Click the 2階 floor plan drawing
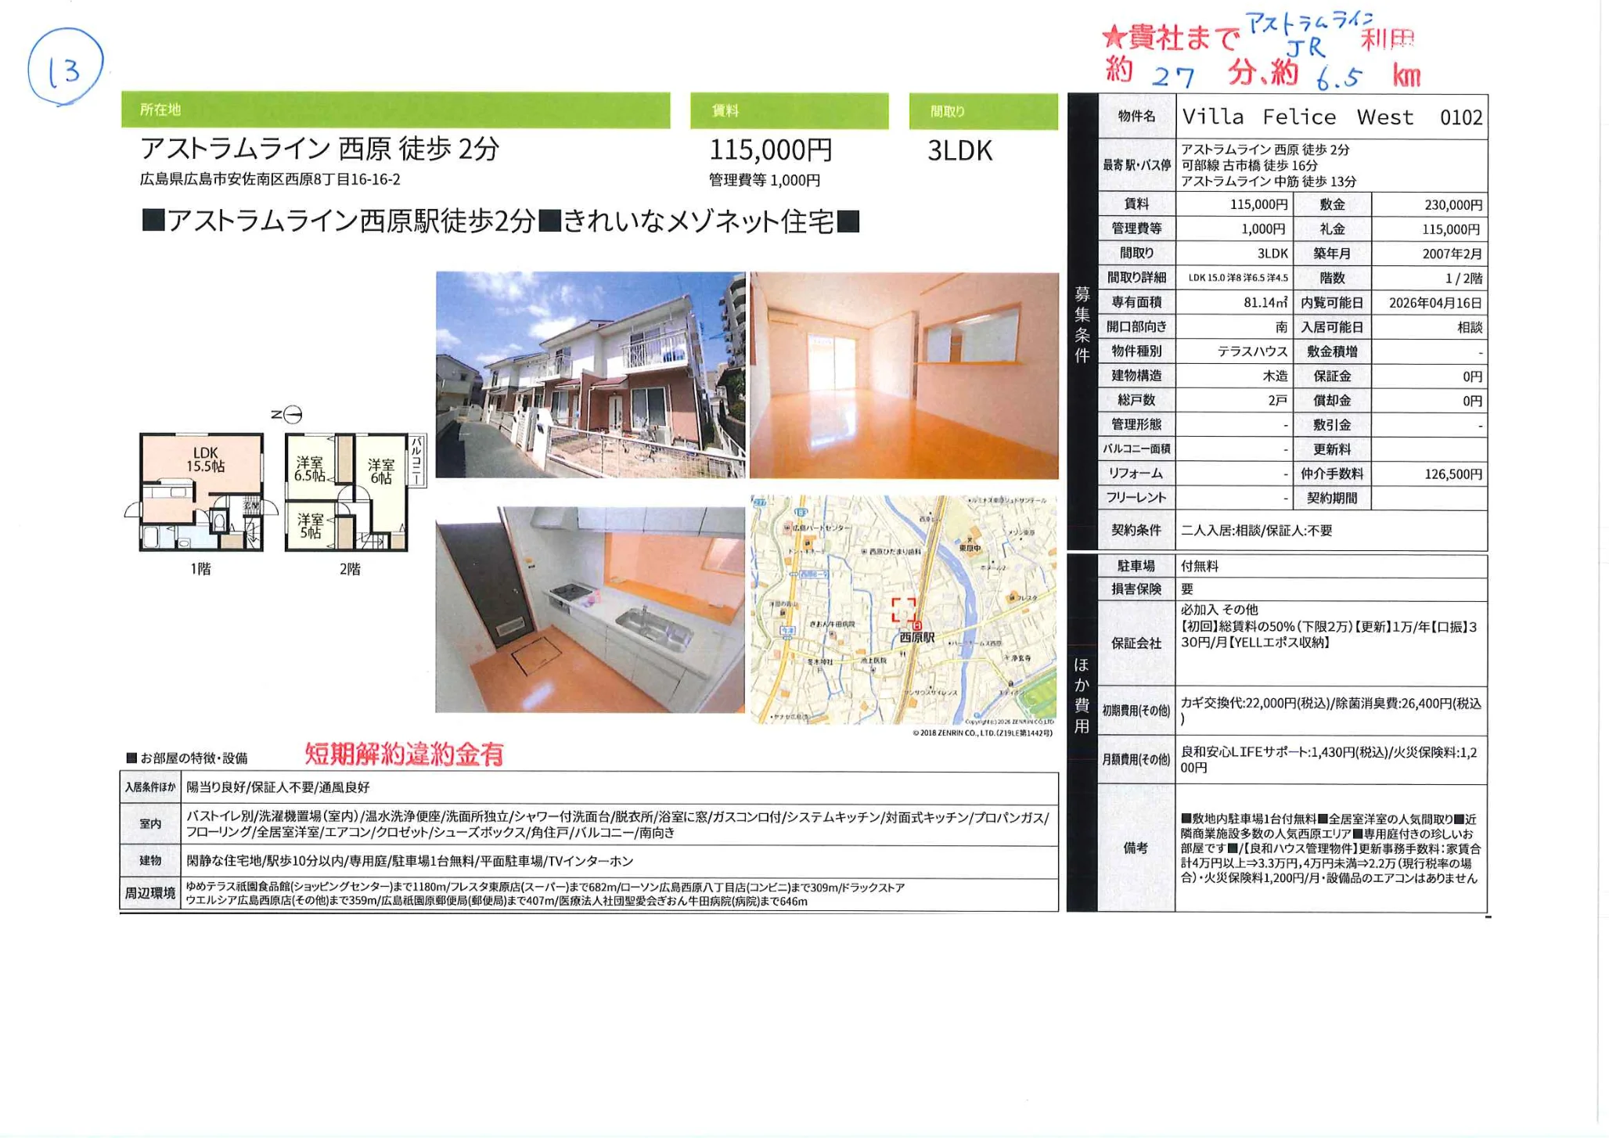This screenshot has width=1609, height=1138. (x=348, y=492)
